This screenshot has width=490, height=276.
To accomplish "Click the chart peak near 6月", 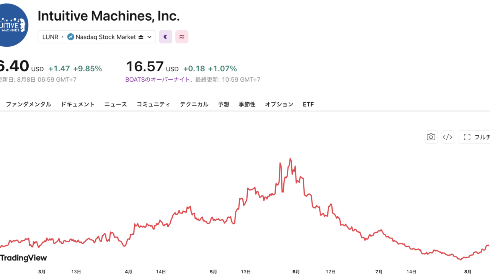I will 290,159.
